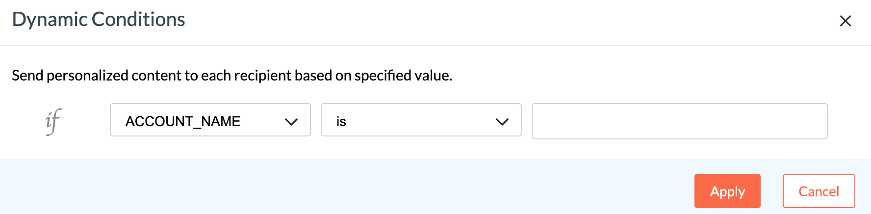
Task: Click the "is" text in the operator selector
Action: coord(341,122)
